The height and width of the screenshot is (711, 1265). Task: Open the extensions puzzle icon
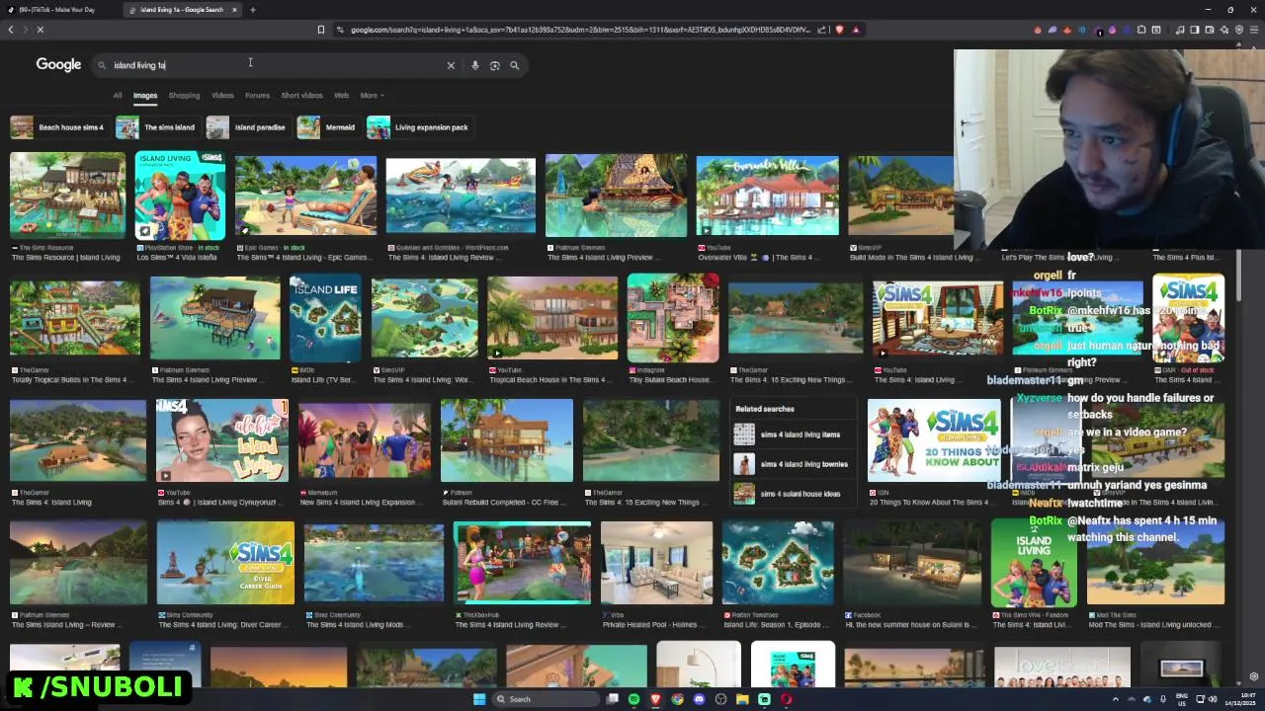(1141, 30)
